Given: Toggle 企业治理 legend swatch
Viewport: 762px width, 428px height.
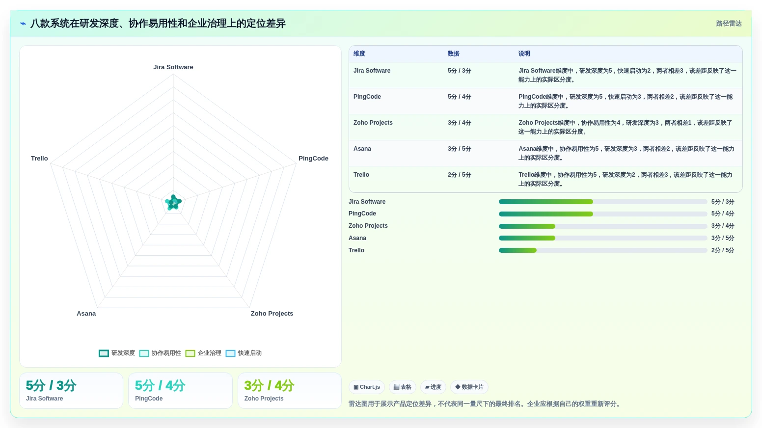Looking at the screenshot, I should [x=190, y=353].
